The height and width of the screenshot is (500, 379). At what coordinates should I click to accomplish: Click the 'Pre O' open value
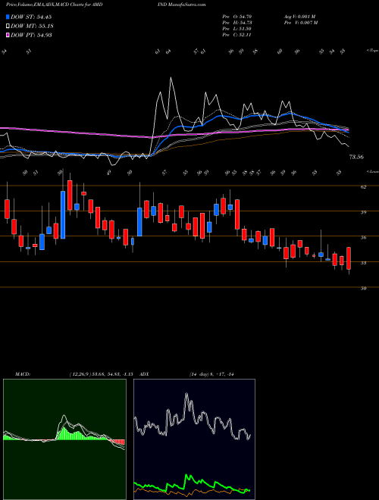point(237,16)
